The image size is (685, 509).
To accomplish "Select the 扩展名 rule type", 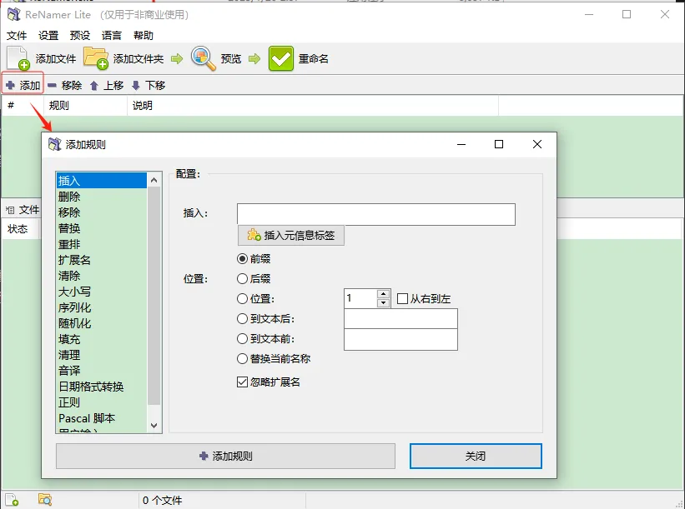I will (x=101, y=260).
